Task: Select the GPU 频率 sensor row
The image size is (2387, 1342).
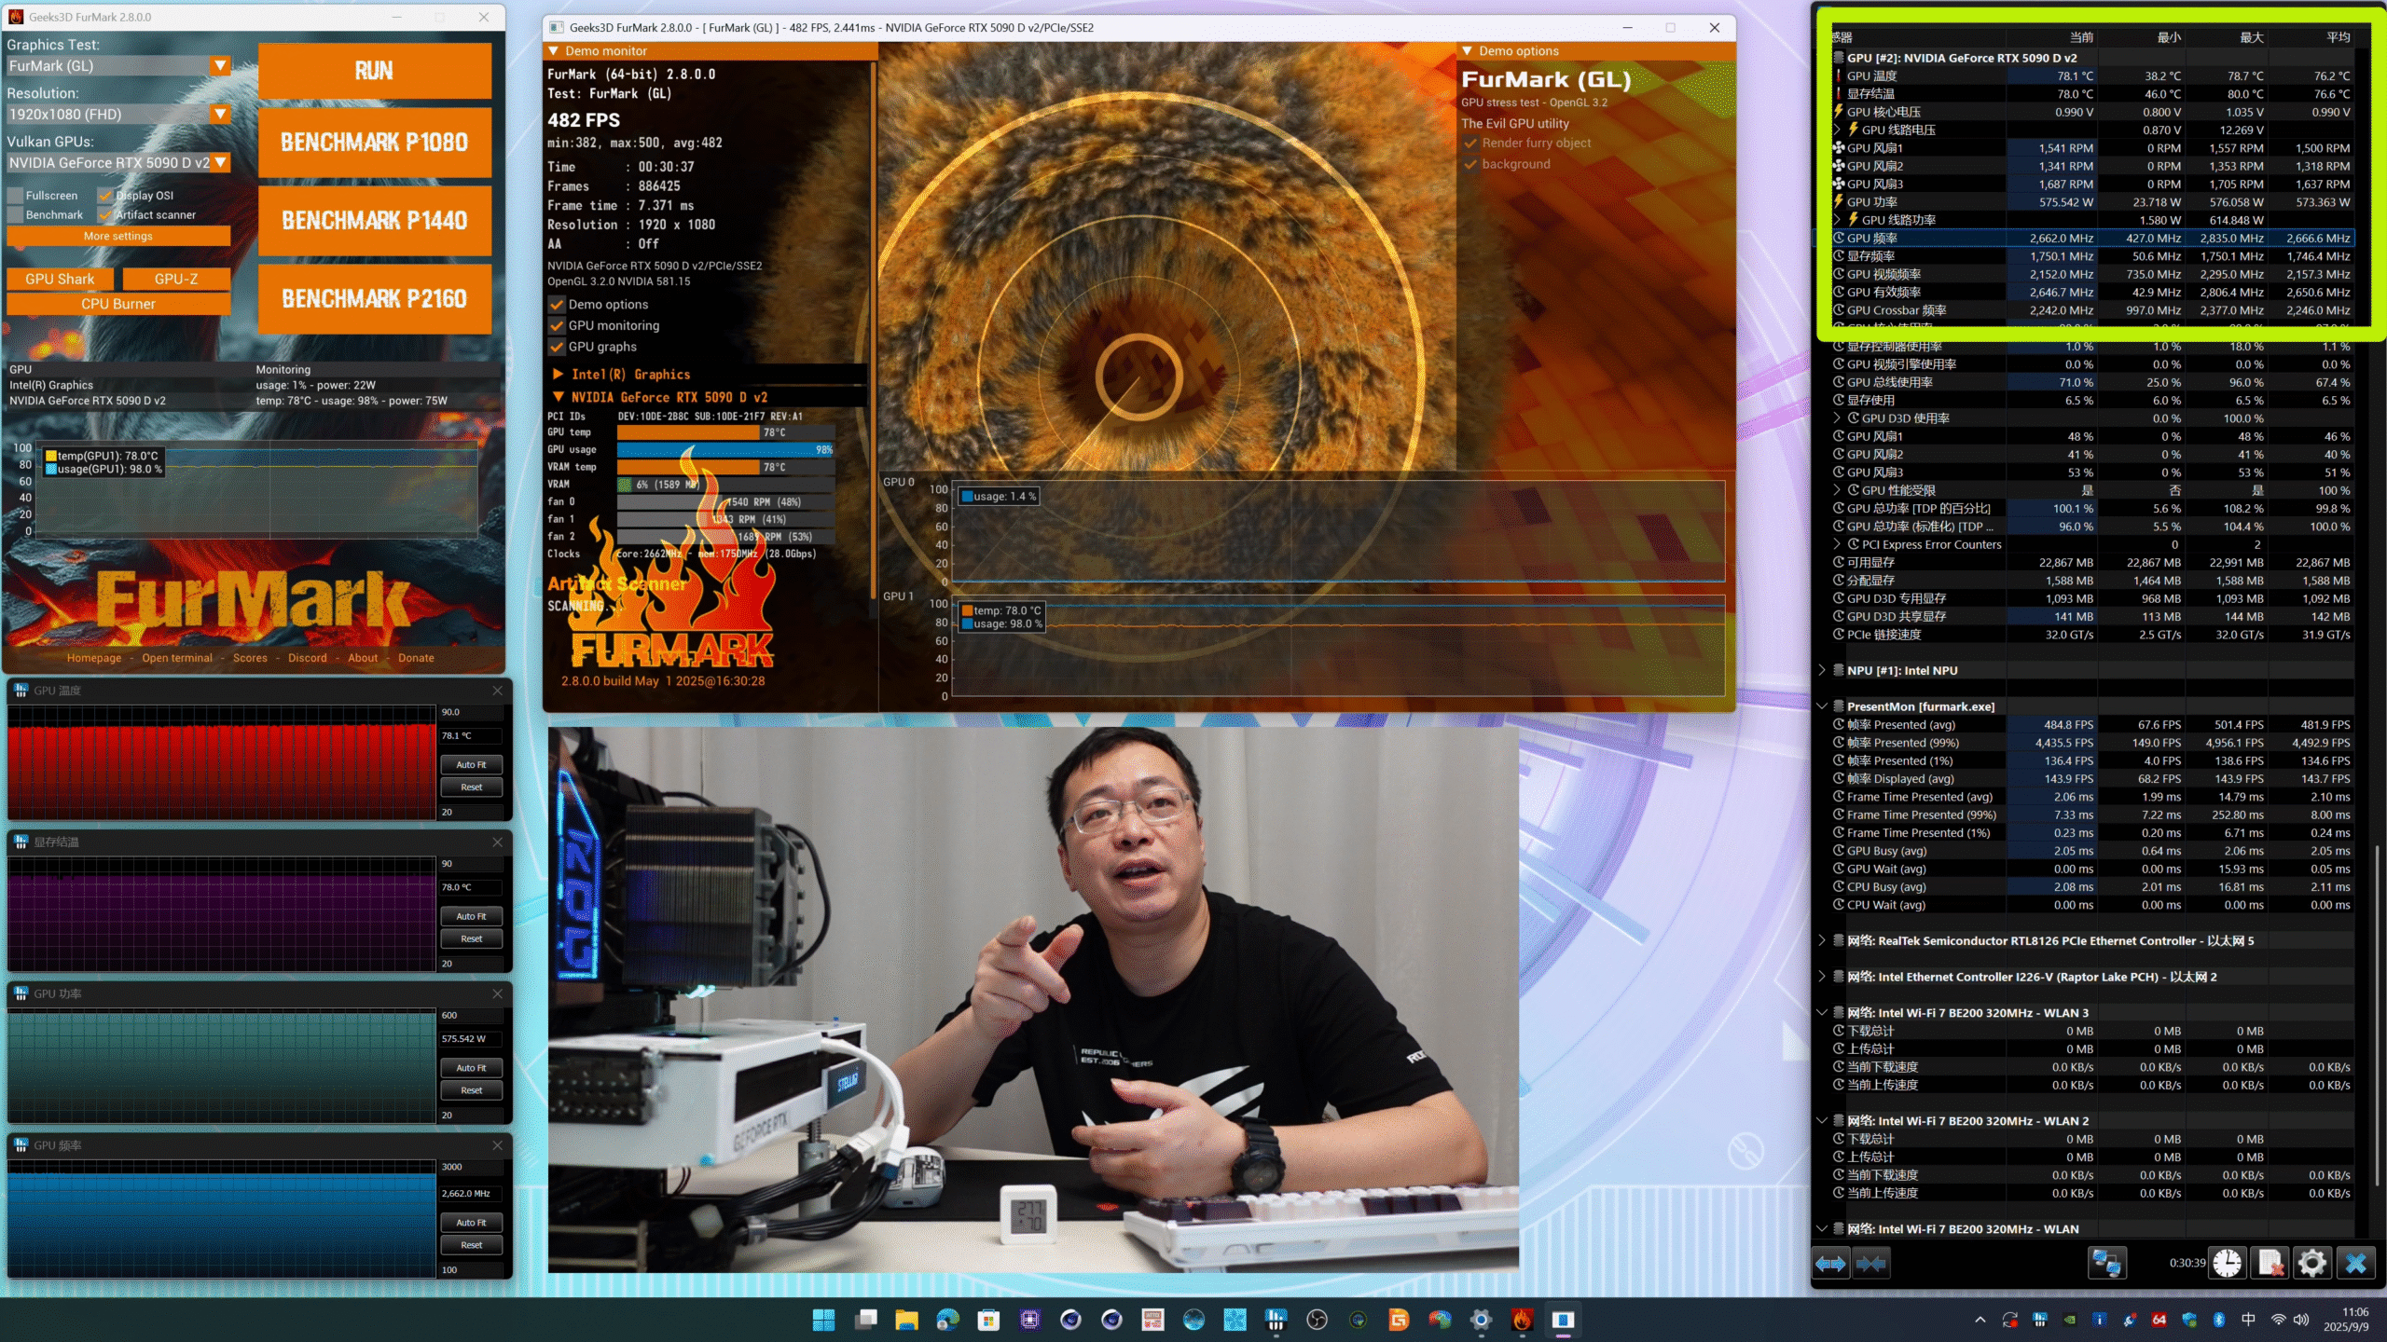Action: (x=2092, y=239)
